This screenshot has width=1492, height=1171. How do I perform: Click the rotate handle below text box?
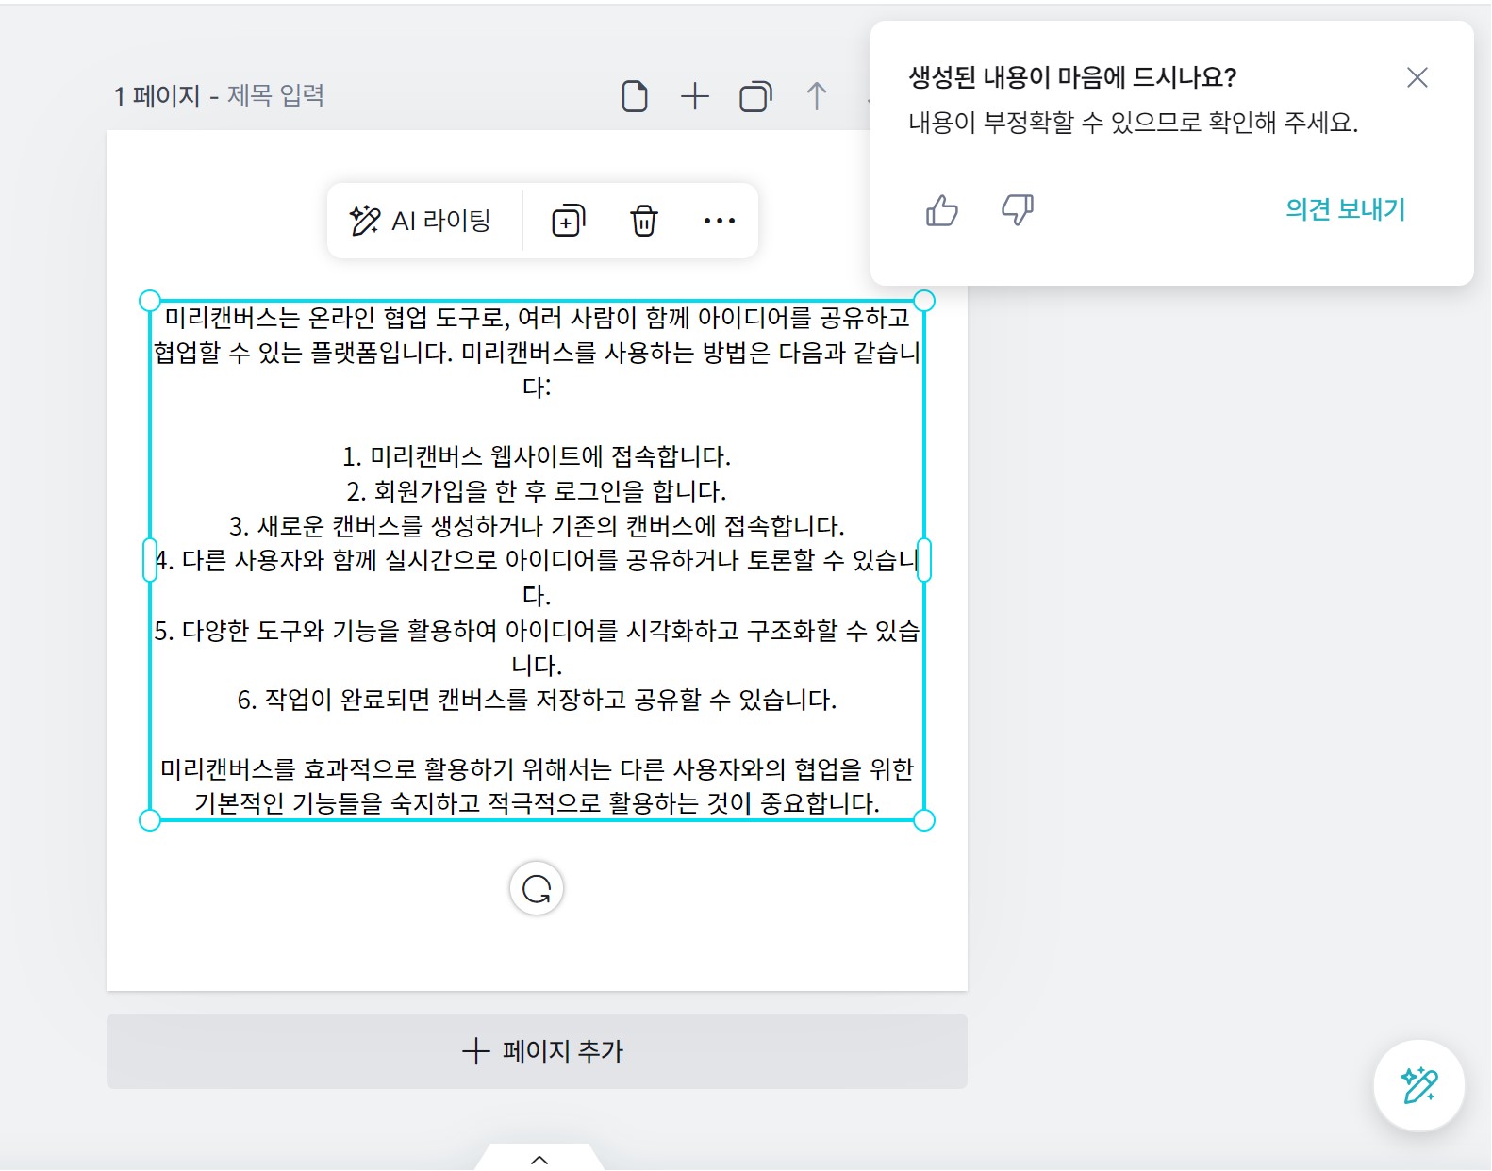tap(537, 888)
